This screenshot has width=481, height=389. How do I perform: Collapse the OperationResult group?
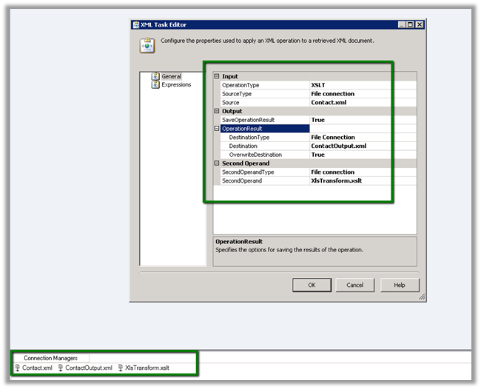pyautogui.click(x=217, y=129)
